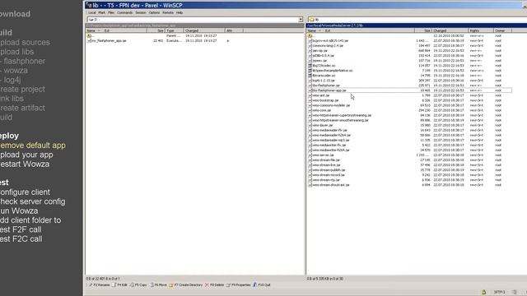Viewport: 527px width, 296px height.
Task: Click the local panel path bar
Action: tap(195, 25)
